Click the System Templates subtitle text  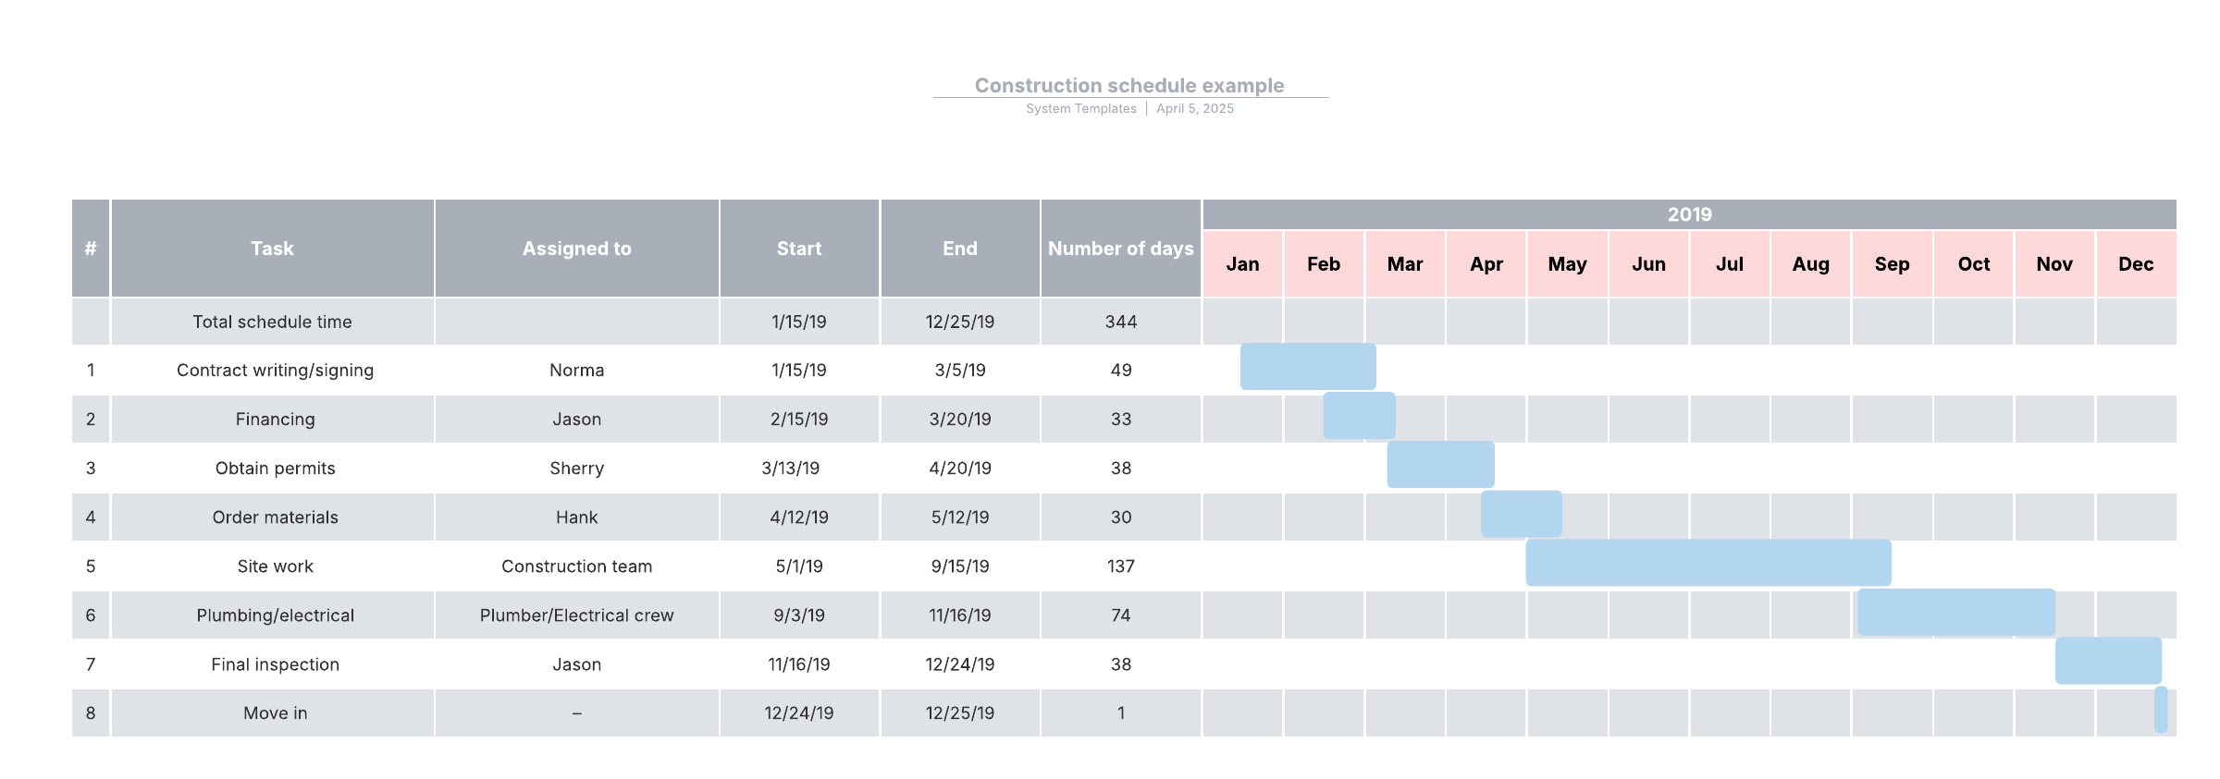(1080, 109)
